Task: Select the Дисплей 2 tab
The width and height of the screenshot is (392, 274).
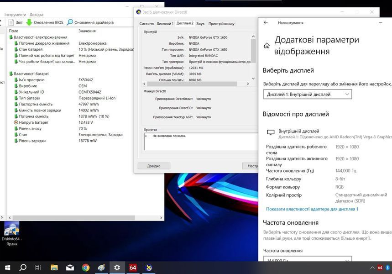Action: coord(185,23)
